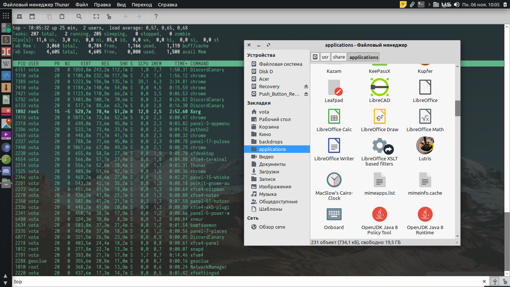This screenshot has width=510, height=287.
Task: Eject the Recovery device
Action: 306,86
